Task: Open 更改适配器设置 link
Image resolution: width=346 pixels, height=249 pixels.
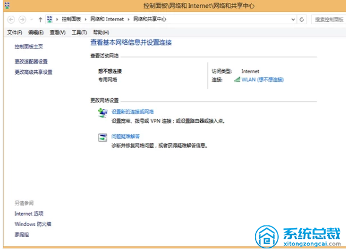Action: point(31,62)
